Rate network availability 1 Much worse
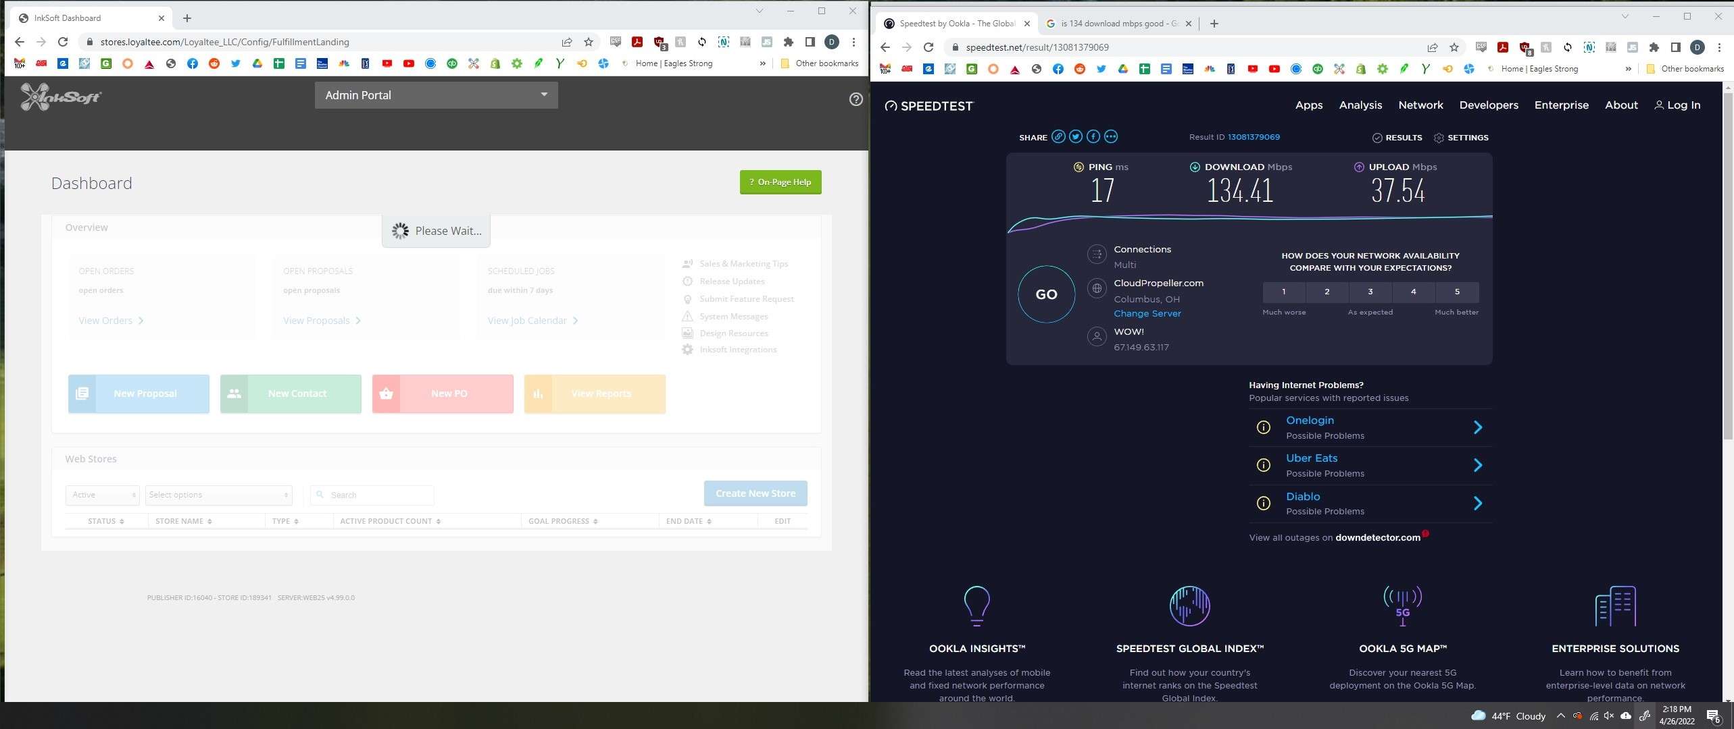The height and width of the screenshot is (729, 1734). [x=1284, y=292]
